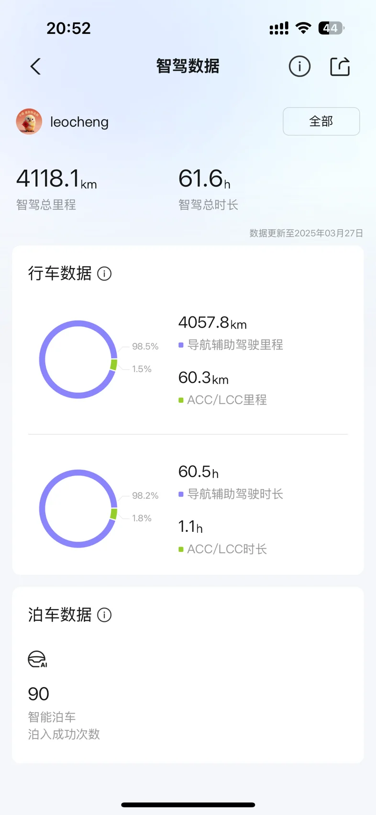Tap green ACC/LCC时长 legend swatch
The image size is (376, 815).
(181, 549)
